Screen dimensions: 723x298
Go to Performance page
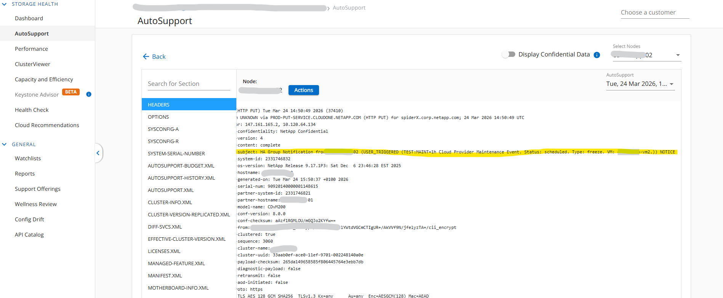coord(31,49)
